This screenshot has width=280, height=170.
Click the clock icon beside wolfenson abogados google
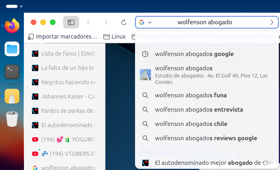click(x=145, y=54)
